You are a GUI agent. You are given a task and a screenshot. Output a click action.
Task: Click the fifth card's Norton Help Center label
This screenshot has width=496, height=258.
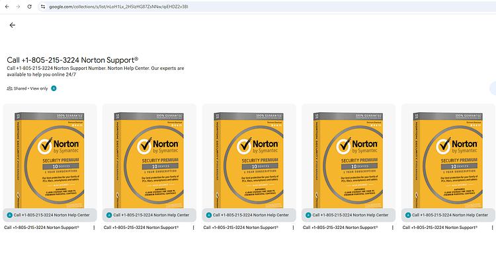[450, 215]
